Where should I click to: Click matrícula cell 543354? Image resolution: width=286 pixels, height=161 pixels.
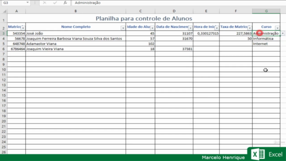click(x=17, y=34)
